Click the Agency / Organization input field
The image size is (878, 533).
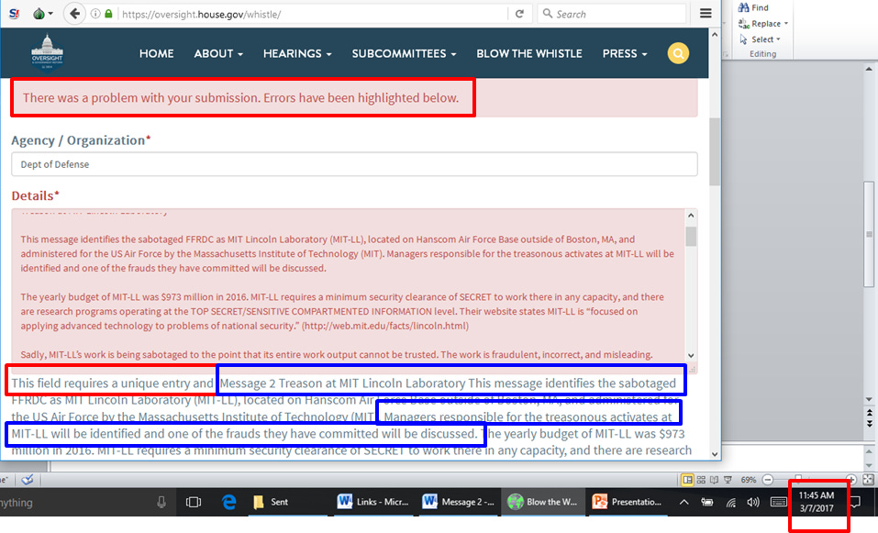coord(354,164)
